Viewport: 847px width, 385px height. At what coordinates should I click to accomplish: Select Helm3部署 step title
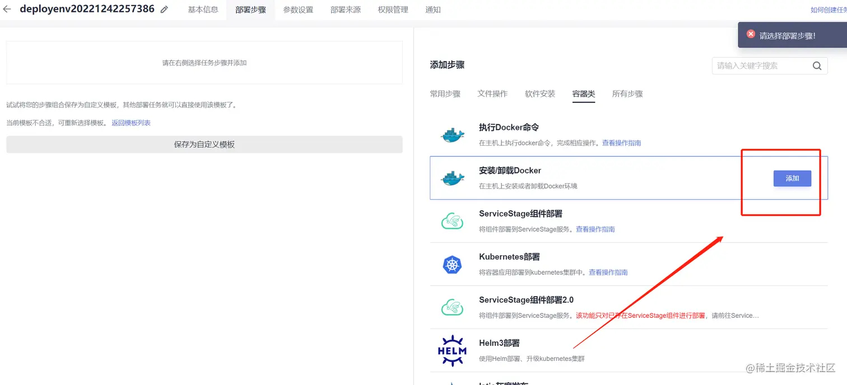(x=499, y=343)
